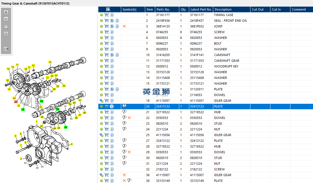This screenshot has width=313, height=183.
Task: Zoom in on the parts diagram
Action: coord(6,12)
